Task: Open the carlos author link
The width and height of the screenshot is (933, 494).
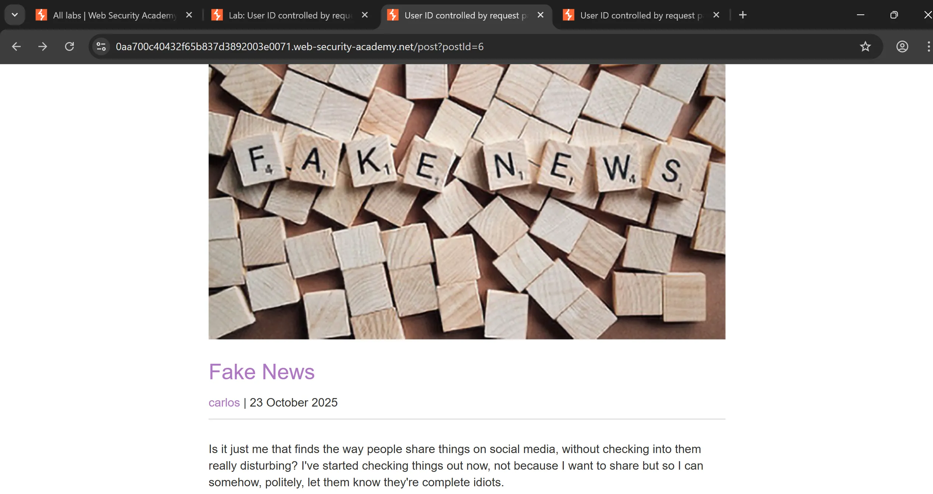Action: 224,403
